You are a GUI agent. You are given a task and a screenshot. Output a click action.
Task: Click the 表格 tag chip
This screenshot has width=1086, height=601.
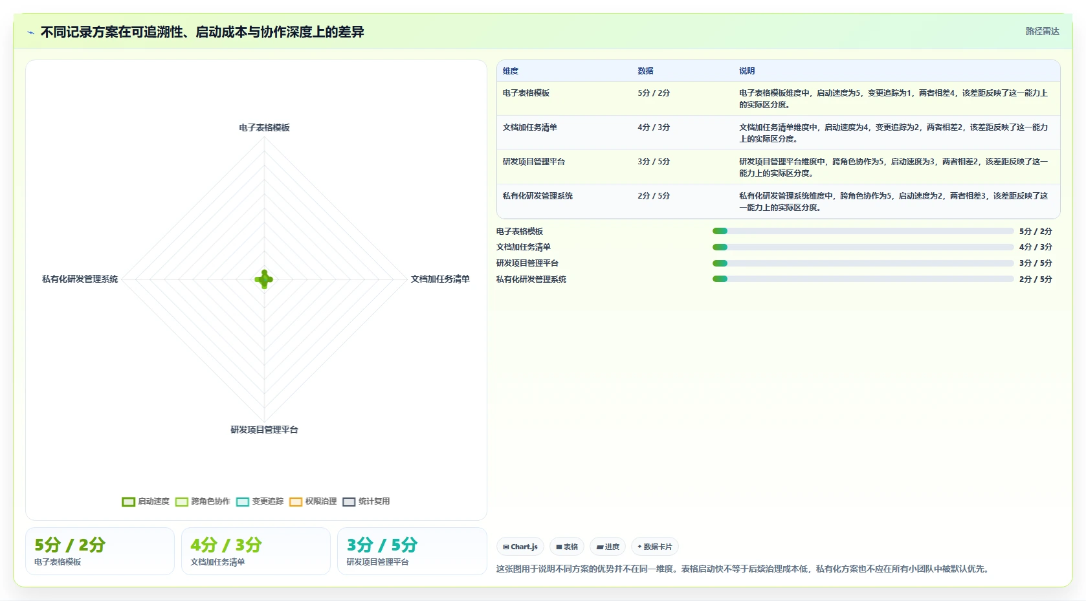point(567,547)
